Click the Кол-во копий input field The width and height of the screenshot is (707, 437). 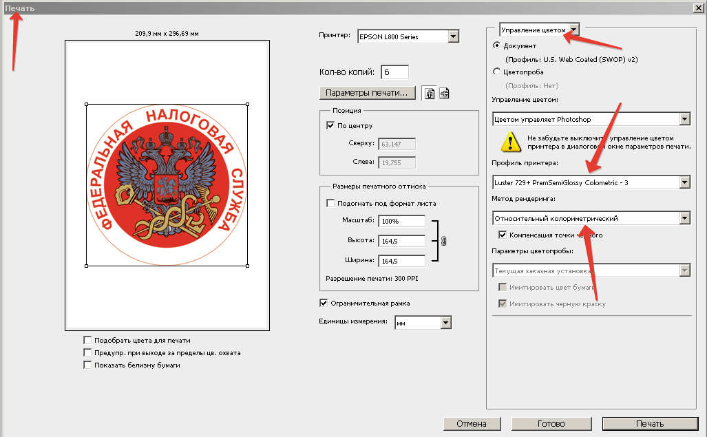[x=394, y=72]
